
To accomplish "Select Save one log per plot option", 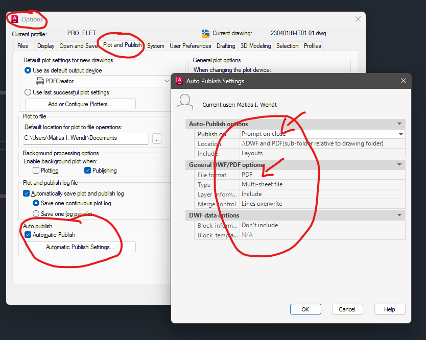I will pyautogui.click(x=36, y=214).
